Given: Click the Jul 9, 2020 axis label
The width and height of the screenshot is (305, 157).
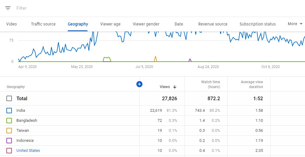Looking at the screenshot, I should pos(144,67).
